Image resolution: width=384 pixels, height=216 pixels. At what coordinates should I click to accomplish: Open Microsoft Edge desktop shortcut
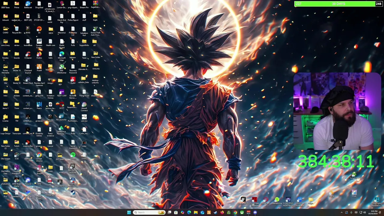pos(62,56)
